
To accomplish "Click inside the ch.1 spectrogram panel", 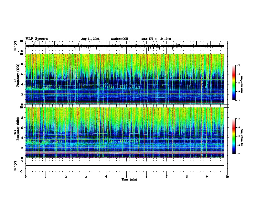I will tap(125, 79).
